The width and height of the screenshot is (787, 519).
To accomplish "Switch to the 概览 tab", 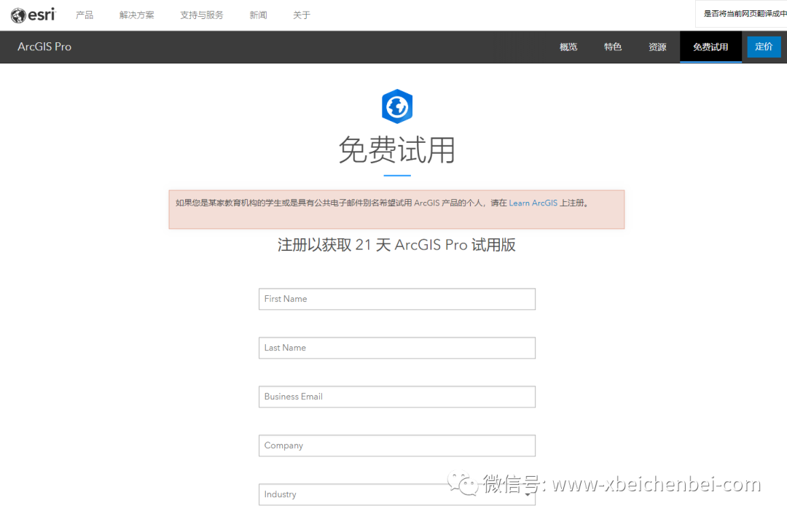I will tap(568, 47).
